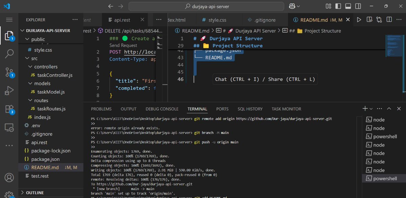Go back using the title bar arrow

[x=111, y=6]
